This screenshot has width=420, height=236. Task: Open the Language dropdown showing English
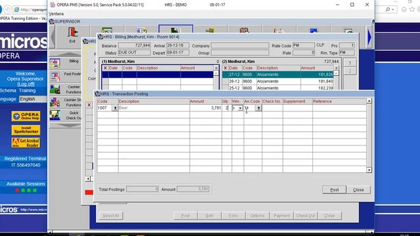(33, 99)
